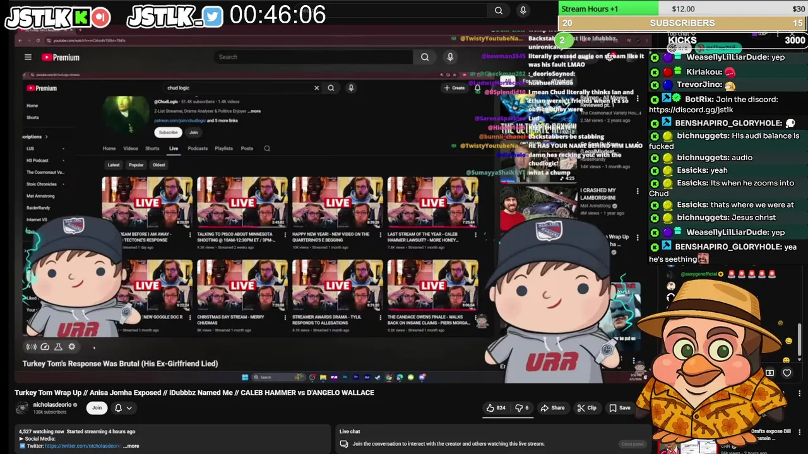Switch to the channel Shorts tab

(152, 149)
